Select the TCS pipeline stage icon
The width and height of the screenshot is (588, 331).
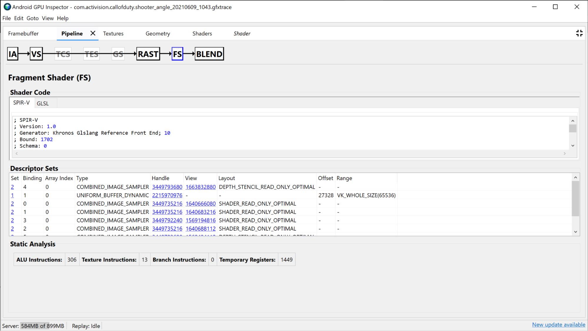point(63,54)
